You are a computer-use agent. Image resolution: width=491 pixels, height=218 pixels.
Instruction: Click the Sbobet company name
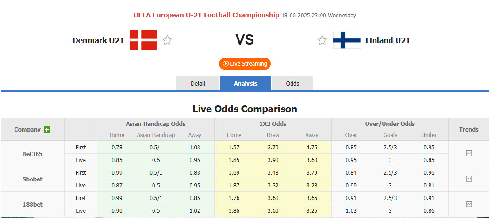click(x=32, y=179)
